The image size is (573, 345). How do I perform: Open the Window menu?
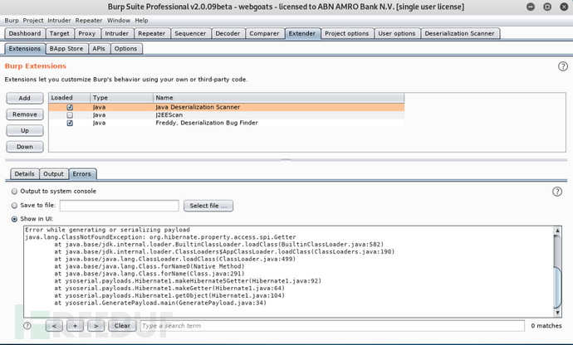(119, 21)
